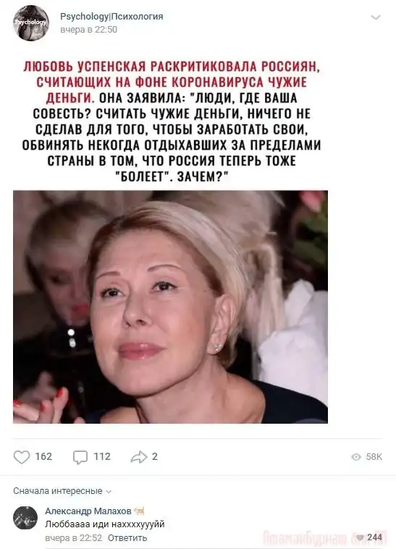Screen dimensions: 396x549
Task: Click the emoji badge beside Александр Малахов
Action: (140, 511)
